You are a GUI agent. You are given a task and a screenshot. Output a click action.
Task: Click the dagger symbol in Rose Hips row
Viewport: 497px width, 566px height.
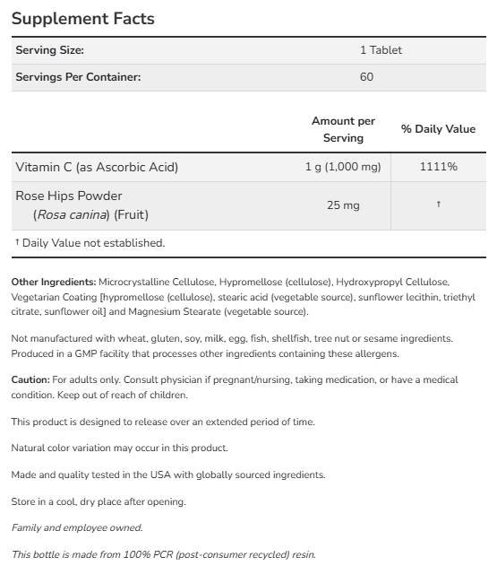pos(439,205)
